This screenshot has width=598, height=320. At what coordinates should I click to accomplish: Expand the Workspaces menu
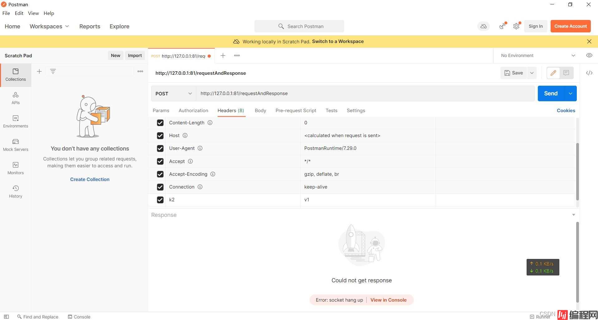click(49, 26)
